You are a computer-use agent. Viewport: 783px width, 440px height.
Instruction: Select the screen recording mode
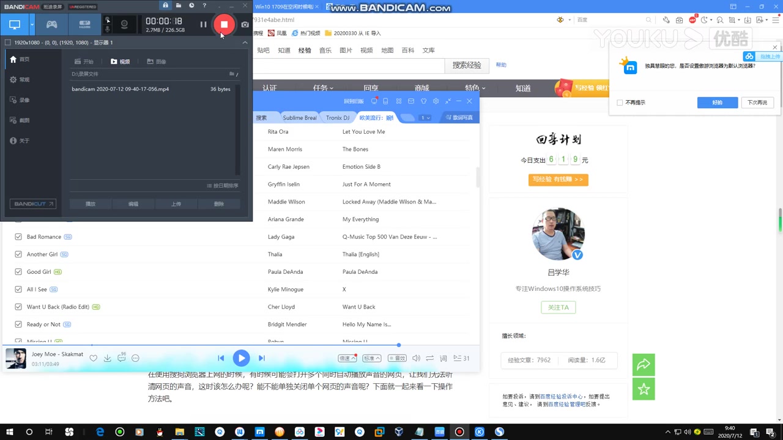coord(15,24)
